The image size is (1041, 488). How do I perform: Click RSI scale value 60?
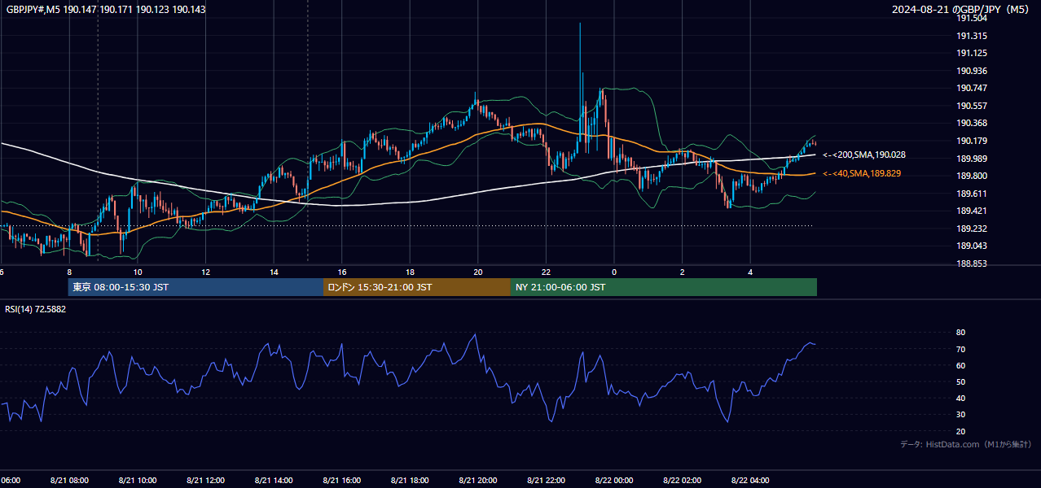point(960,365)
